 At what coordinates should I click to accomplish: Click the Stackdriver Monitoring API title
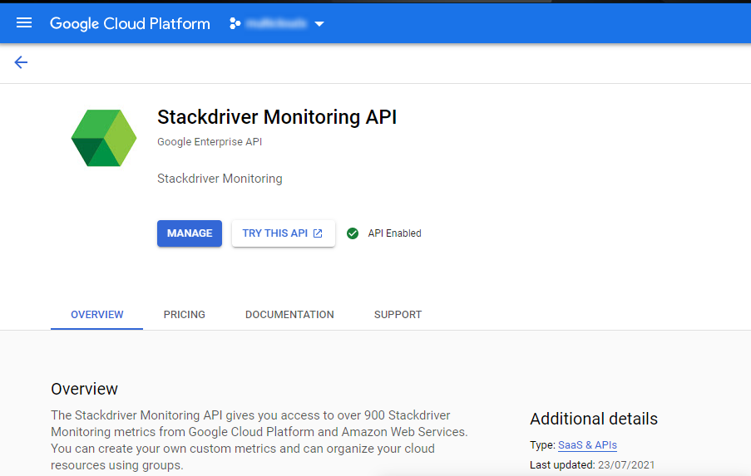pyautogui.click(x=277, y=117)
